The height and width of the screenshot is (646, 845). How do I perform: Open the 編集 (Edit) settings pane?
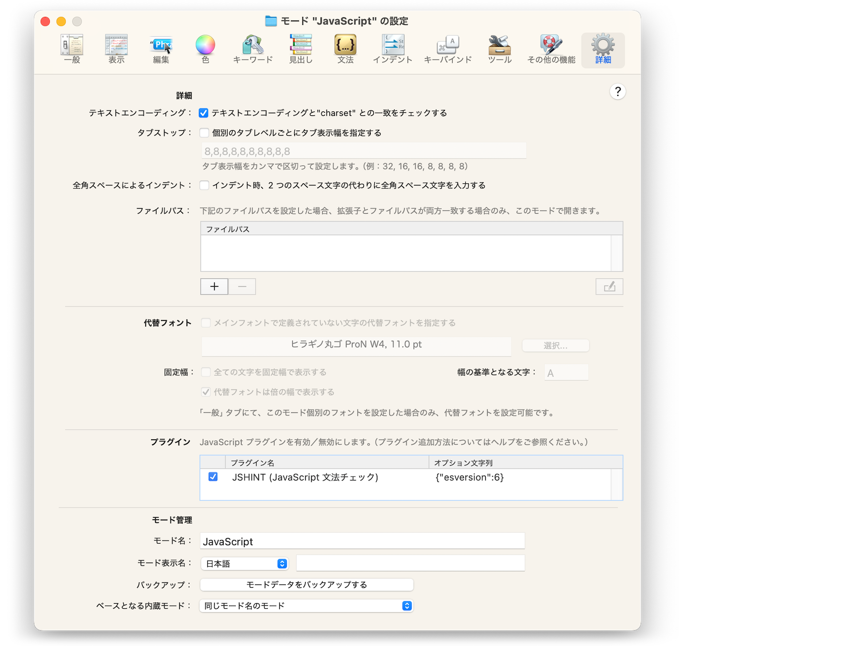[x=161, y=50]
